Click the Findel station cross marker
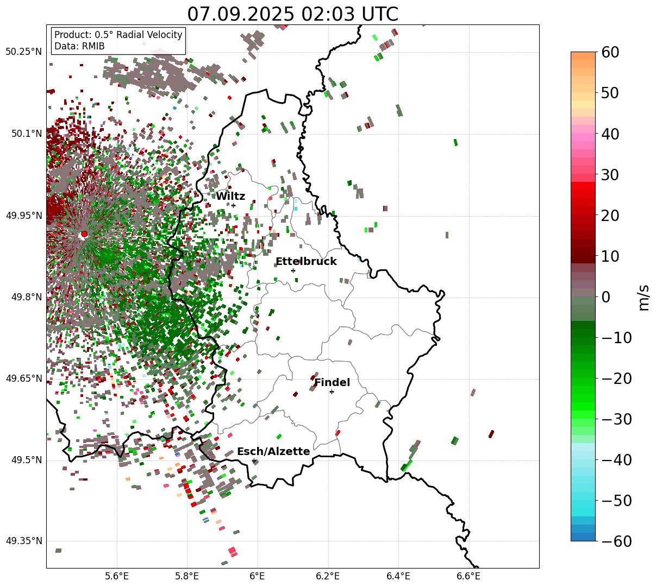The image size is (656, 587). pos(332,392)
